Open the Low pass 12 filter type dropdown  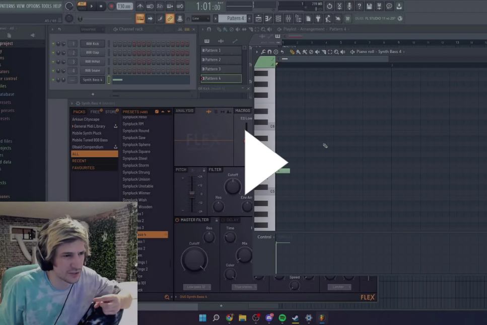197,287
